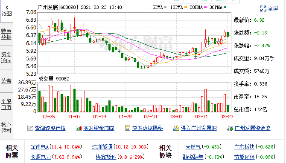This screenshot has height=163, width=286.
Task: Open the 广东板块 sector link
Action: click(244, 147)
